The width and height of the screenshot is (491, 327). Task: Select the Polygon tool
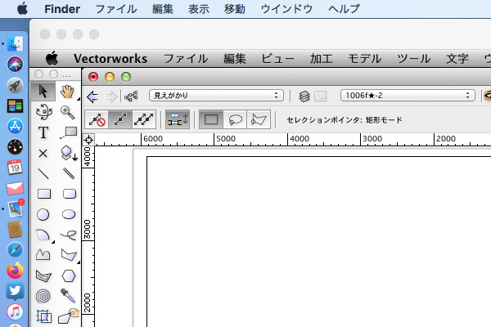click(x=69, y=255)
